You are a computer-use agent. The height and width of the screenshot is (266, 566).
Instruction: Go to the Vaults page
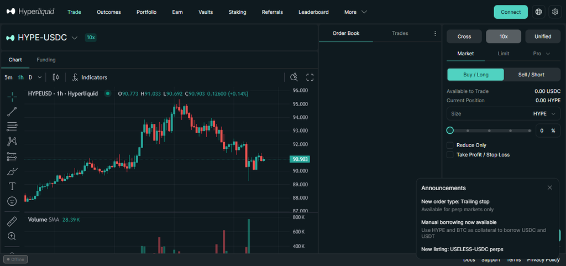tap(206, 12)
